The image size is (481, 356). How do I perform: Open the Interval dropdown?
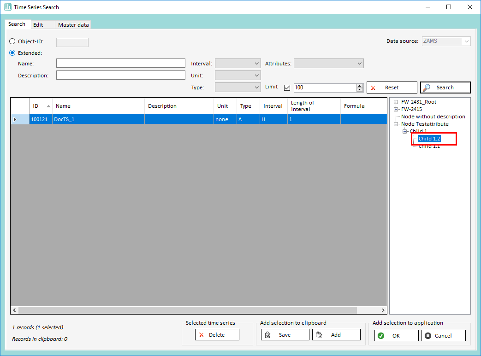(x=238, y=64)
